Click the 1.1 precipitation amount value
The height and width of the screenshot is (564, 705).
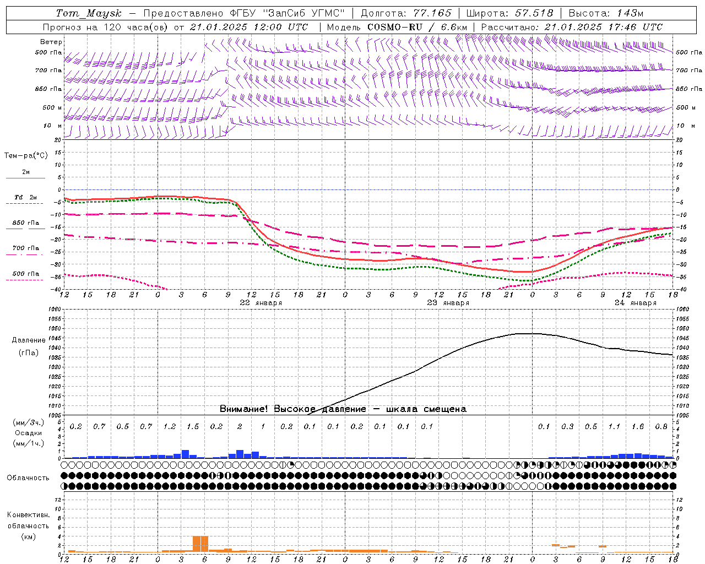615,426
